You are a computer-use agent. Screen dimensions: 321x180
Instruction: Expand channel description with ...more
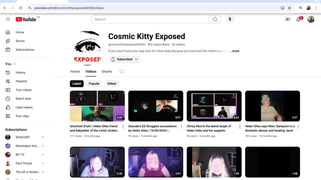pyautogui.click(x=234, y=51)
